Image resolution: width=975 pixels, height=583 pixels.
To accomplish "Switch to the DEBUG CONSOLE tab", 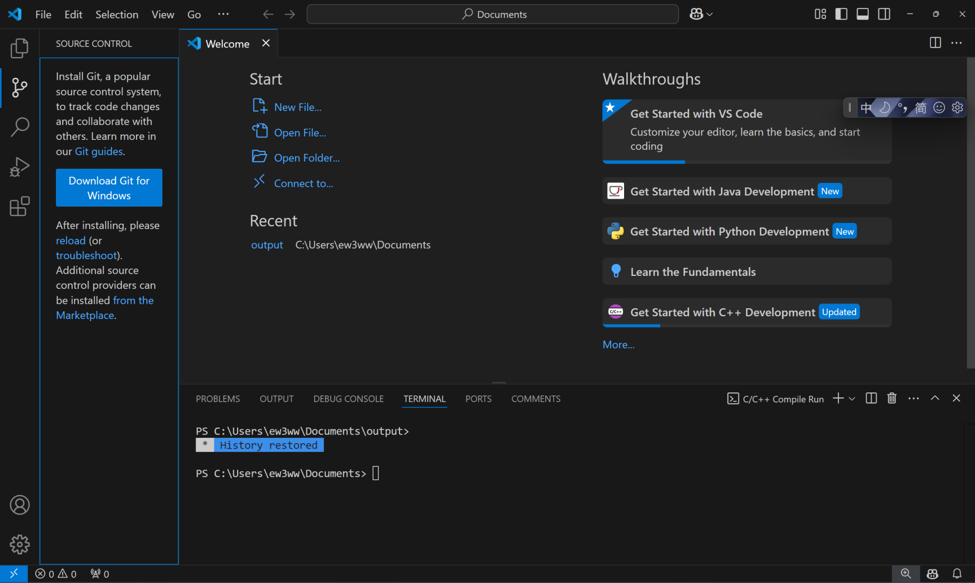I will [348, 399].
